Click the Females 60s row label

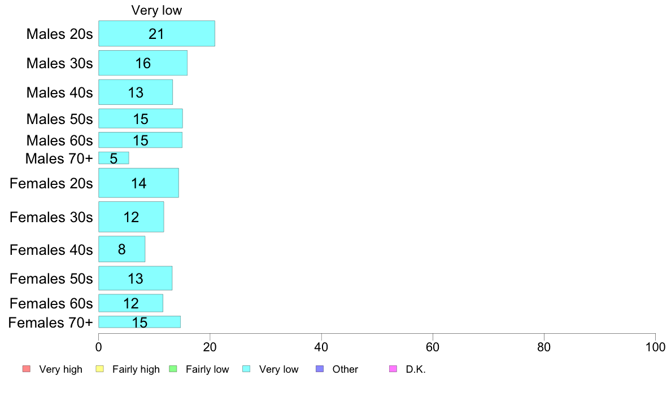point(51,303)
